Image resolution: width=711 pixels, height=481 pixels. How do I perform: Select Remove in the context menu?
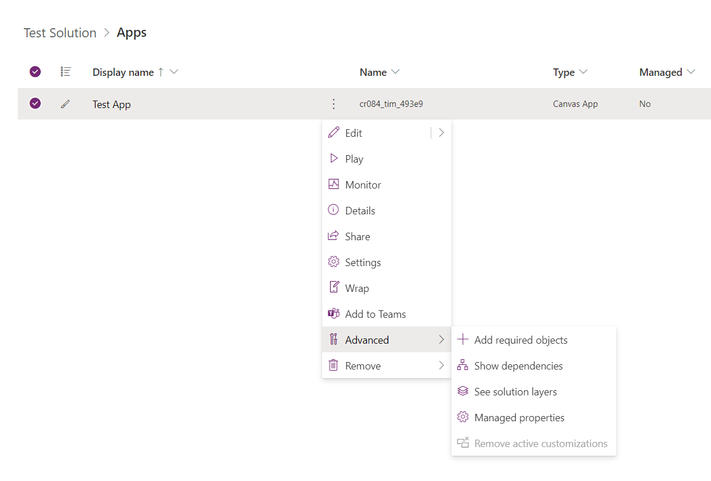click(387, 365)
